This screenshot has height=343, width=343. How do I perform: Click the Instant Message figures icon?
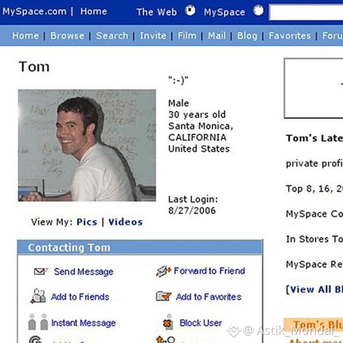tap(38, 322)
